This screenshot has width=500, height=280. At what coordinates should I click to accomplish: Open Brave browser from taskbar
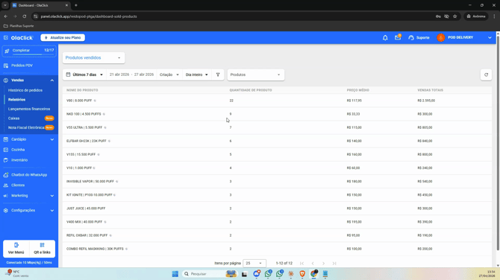302,274
